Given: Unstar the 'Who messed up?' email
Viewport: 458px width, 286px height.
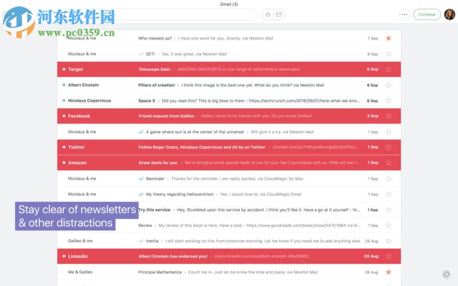Looking at the screenshot, I should [389, 38].
